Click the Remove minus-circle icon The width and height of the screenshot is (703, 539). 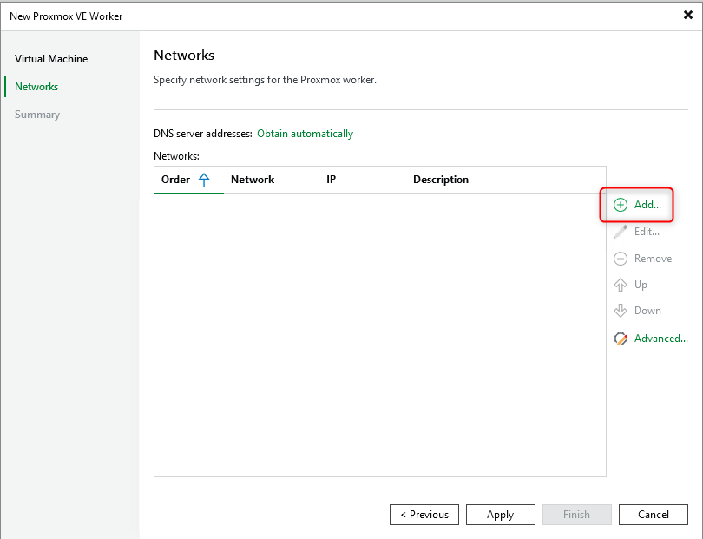pyautogui.click(x=621, y=258)
